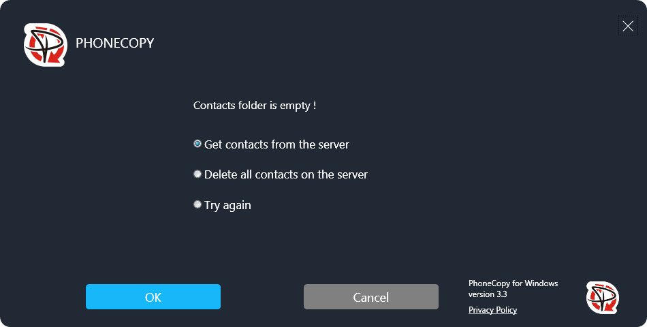Click the 'PhoneCopy for Windows' footer text
This screenshot has height=327, width=647.
tap(513, 283)
